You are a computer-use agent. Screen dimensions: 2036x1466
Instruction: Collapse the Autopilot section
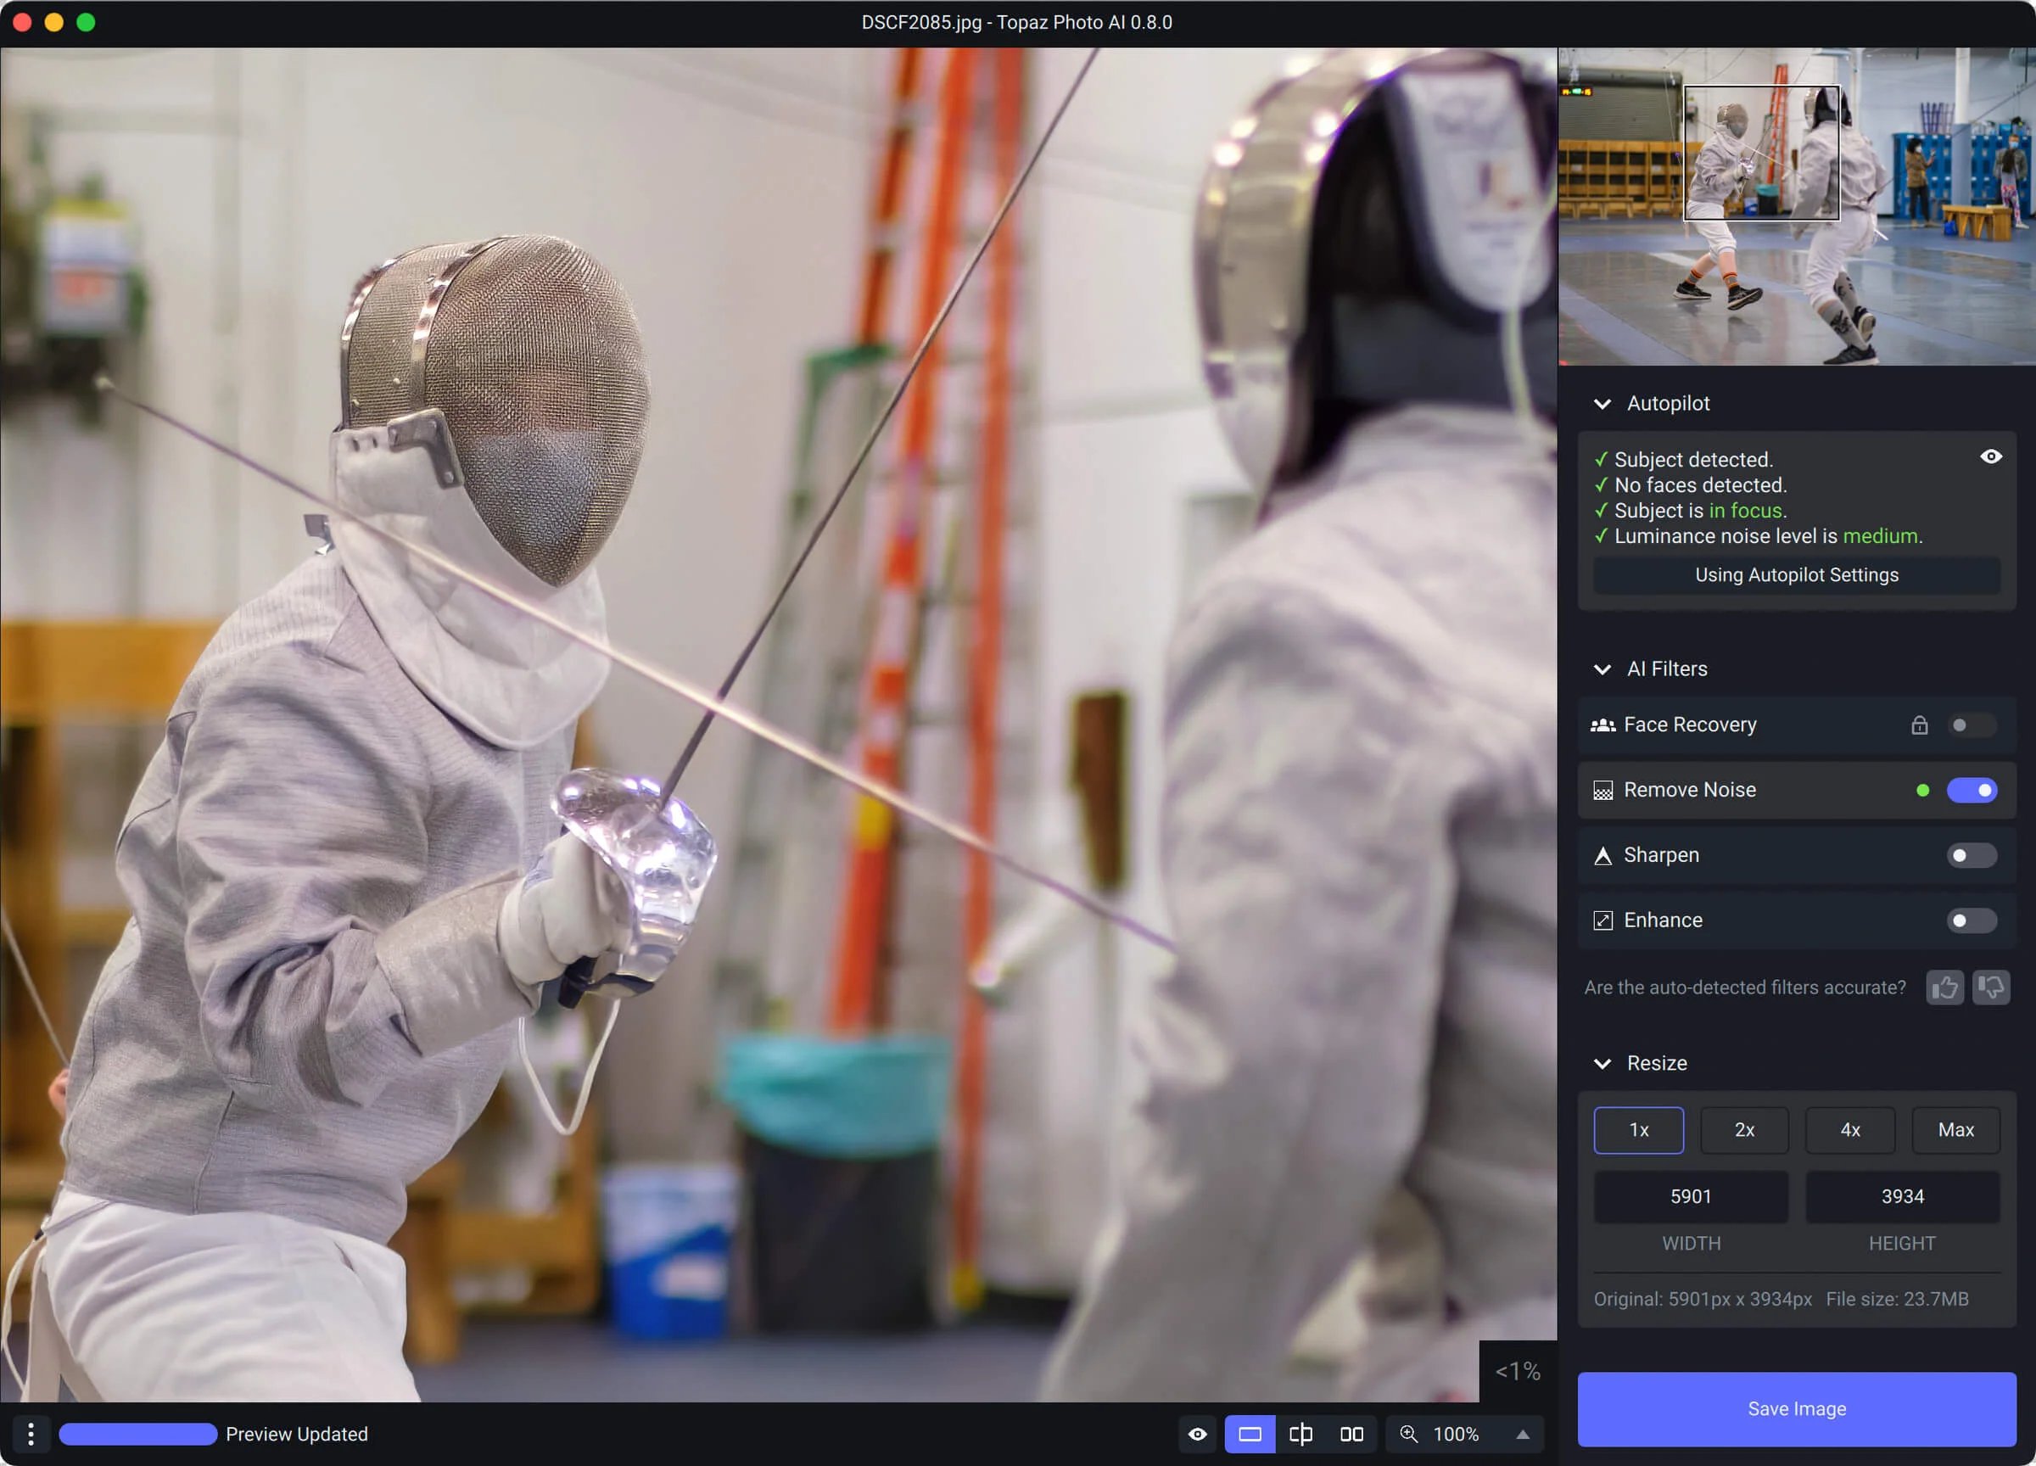point(1603,404)
